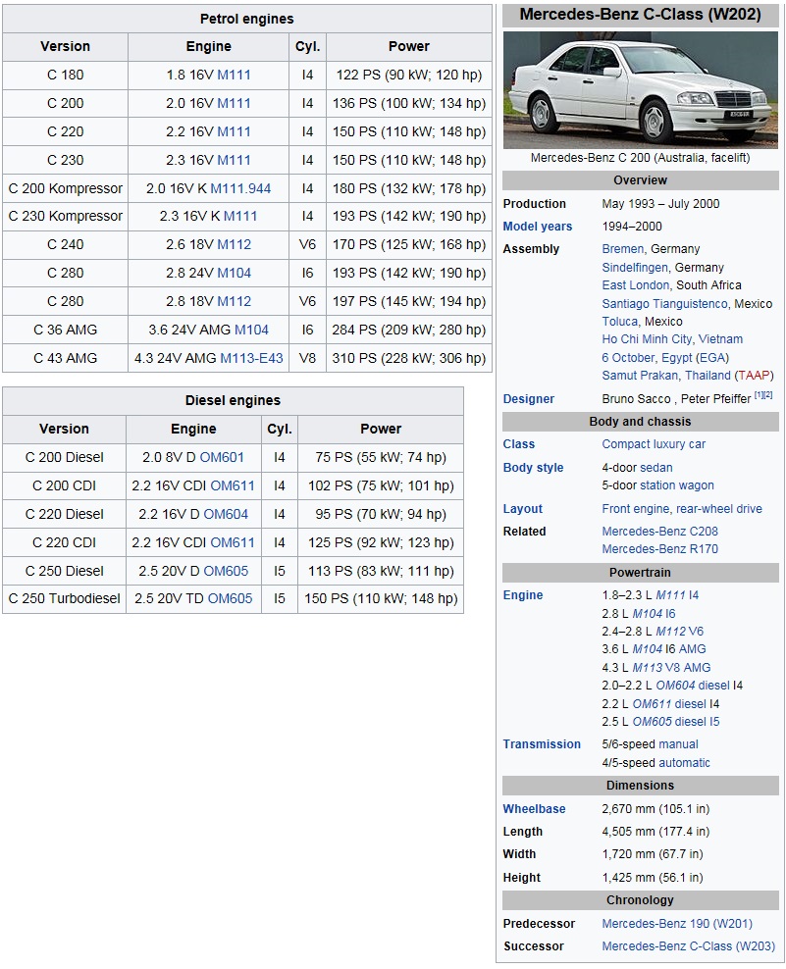Viewport: 786px width, 969px height.
Task: Select the '310 PS (228 kW; 306 hp)' cell
Action: pos(409,358)
